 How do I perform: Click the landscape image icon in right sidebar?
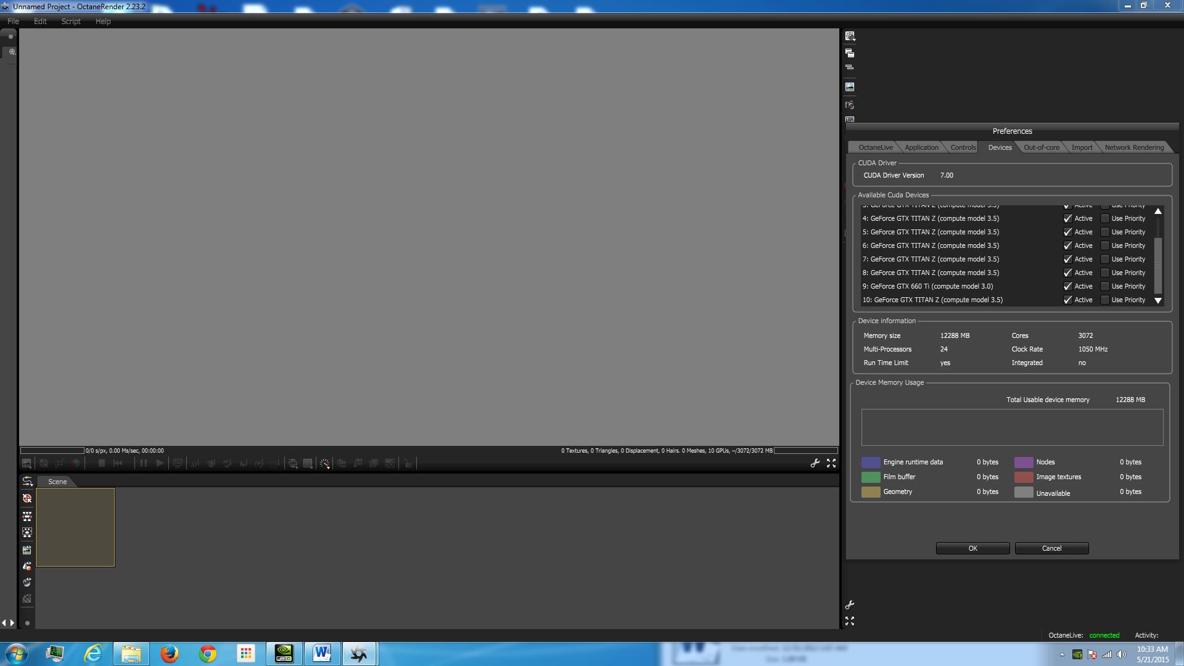point(850,87)
